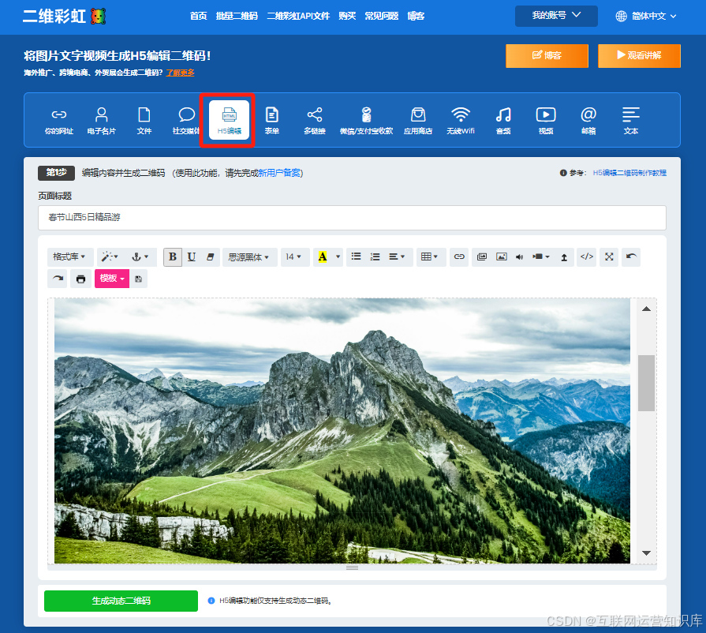Image resolution: width=706 pixels, height=633 pixels.
Task: Click the editor scrollbar down arrow
Action: coord(646,552)
